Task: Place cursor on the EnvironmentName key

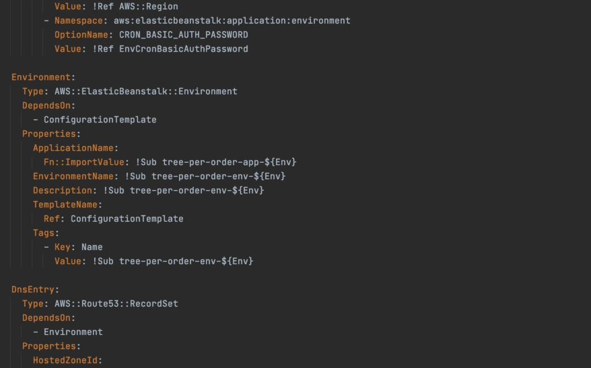Action: pyautogui.click(x=73, y=176)
